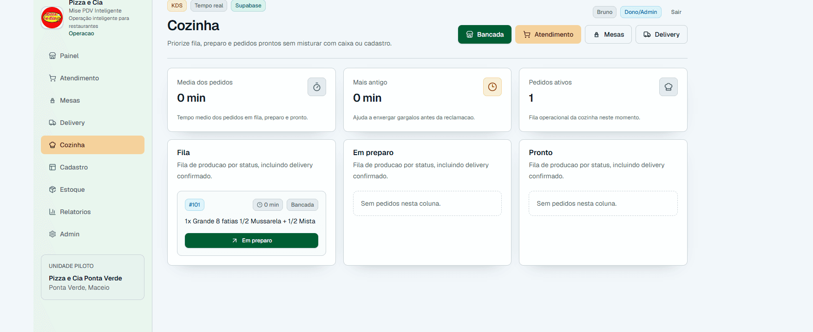Click the clock icon in Mais antigo

(492, 87)
